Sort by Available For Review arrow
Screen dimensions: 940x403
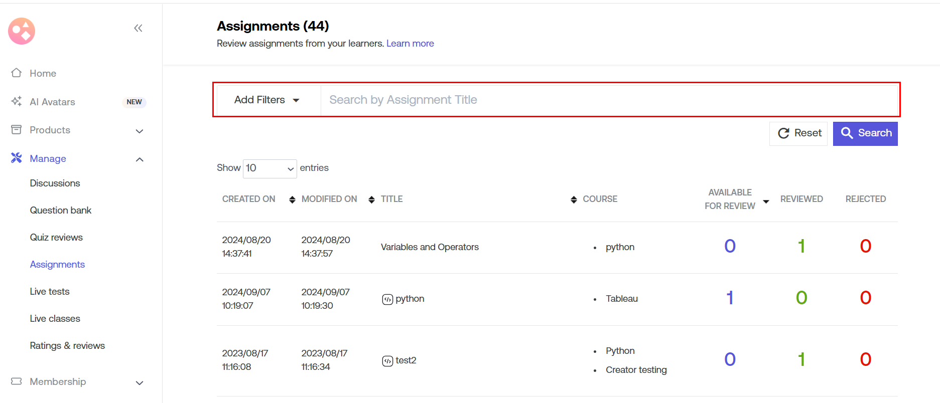(766, 201)
